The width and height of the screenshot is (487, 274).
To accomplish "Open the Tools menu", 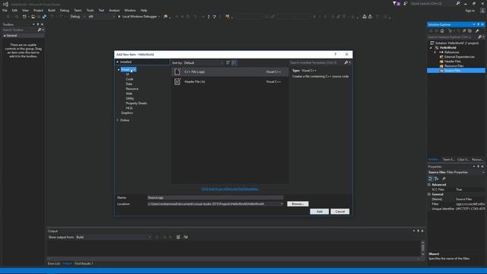I will (x=90, y=10).
